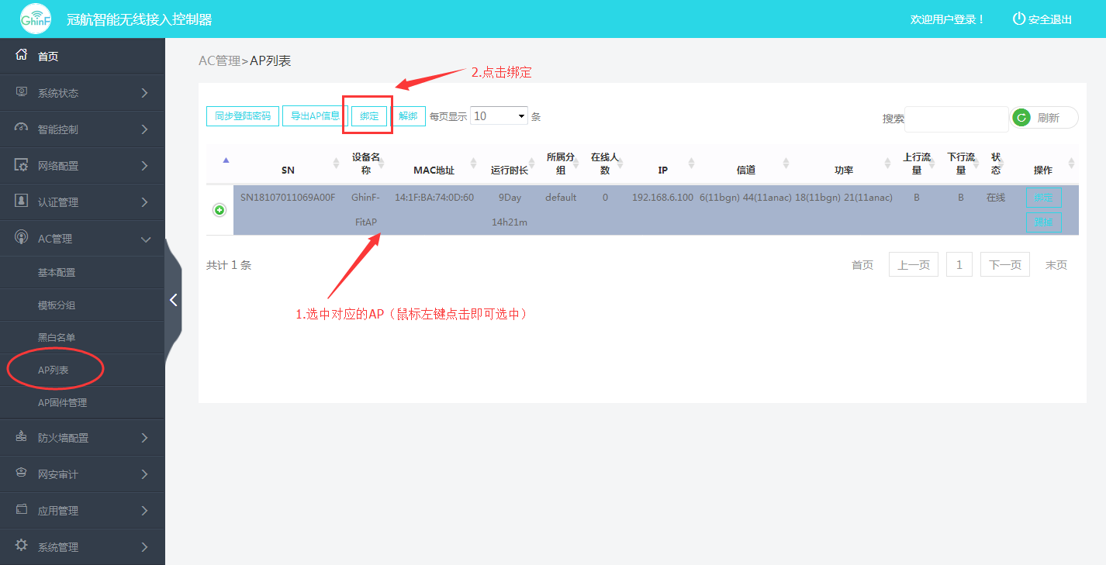The image size is (1106, 565).
Task: Sort the table by the MAC地址 column
Action: 434,170
